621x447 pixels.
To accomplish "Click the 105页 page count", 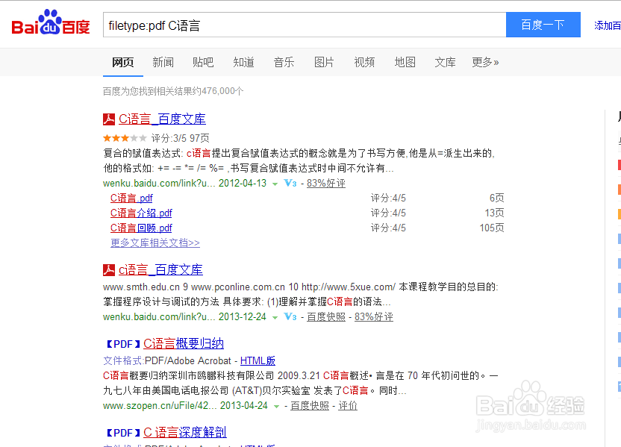I will click(492, 228).
